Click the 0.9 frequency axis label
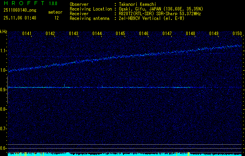The width and height of the screenshot is (245, 156). (4, 90)
